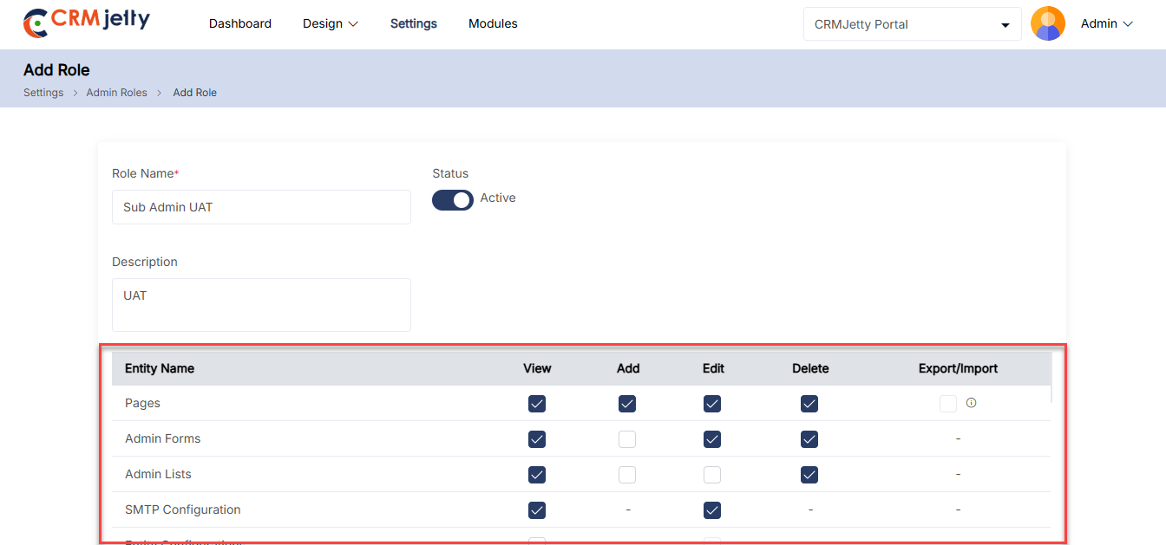
Task: Click the info icon in Pages row
Action: click(x=971, y=403)
